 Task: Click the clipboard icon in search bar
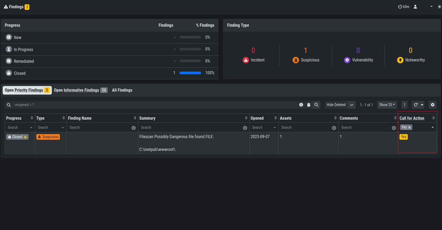pos(309,105)
